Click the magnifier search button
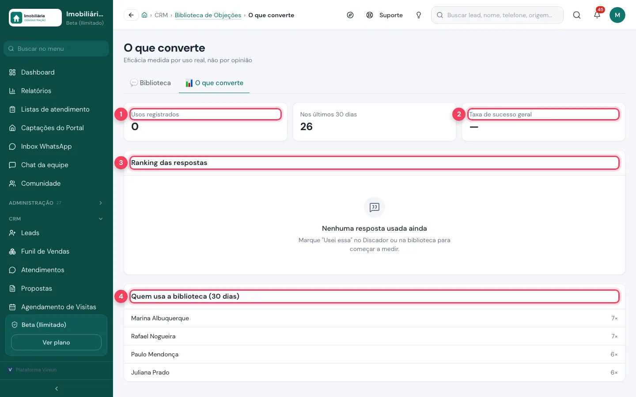 (x=577, y=15)
